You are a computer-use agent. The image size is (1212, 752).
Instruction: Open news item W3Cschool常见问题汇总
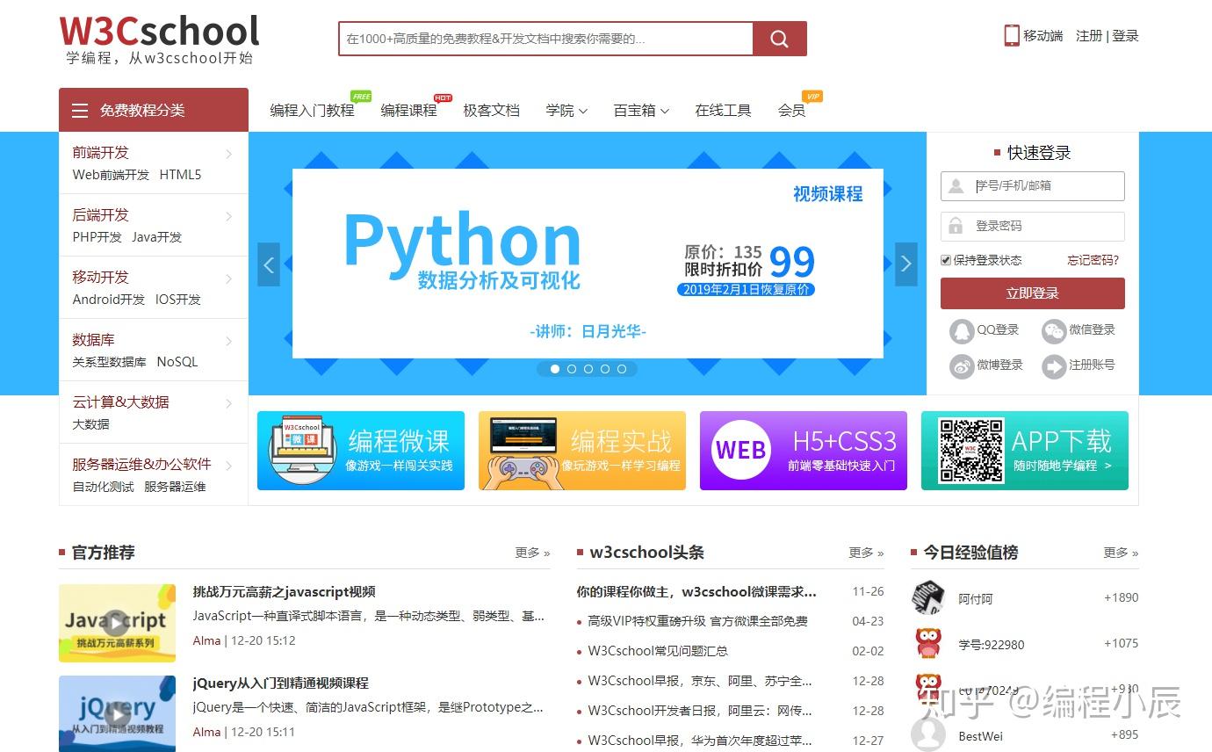[658, 651]
